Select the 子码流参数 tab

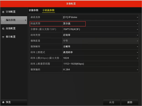pyautogui.click(x=48, y=10)
